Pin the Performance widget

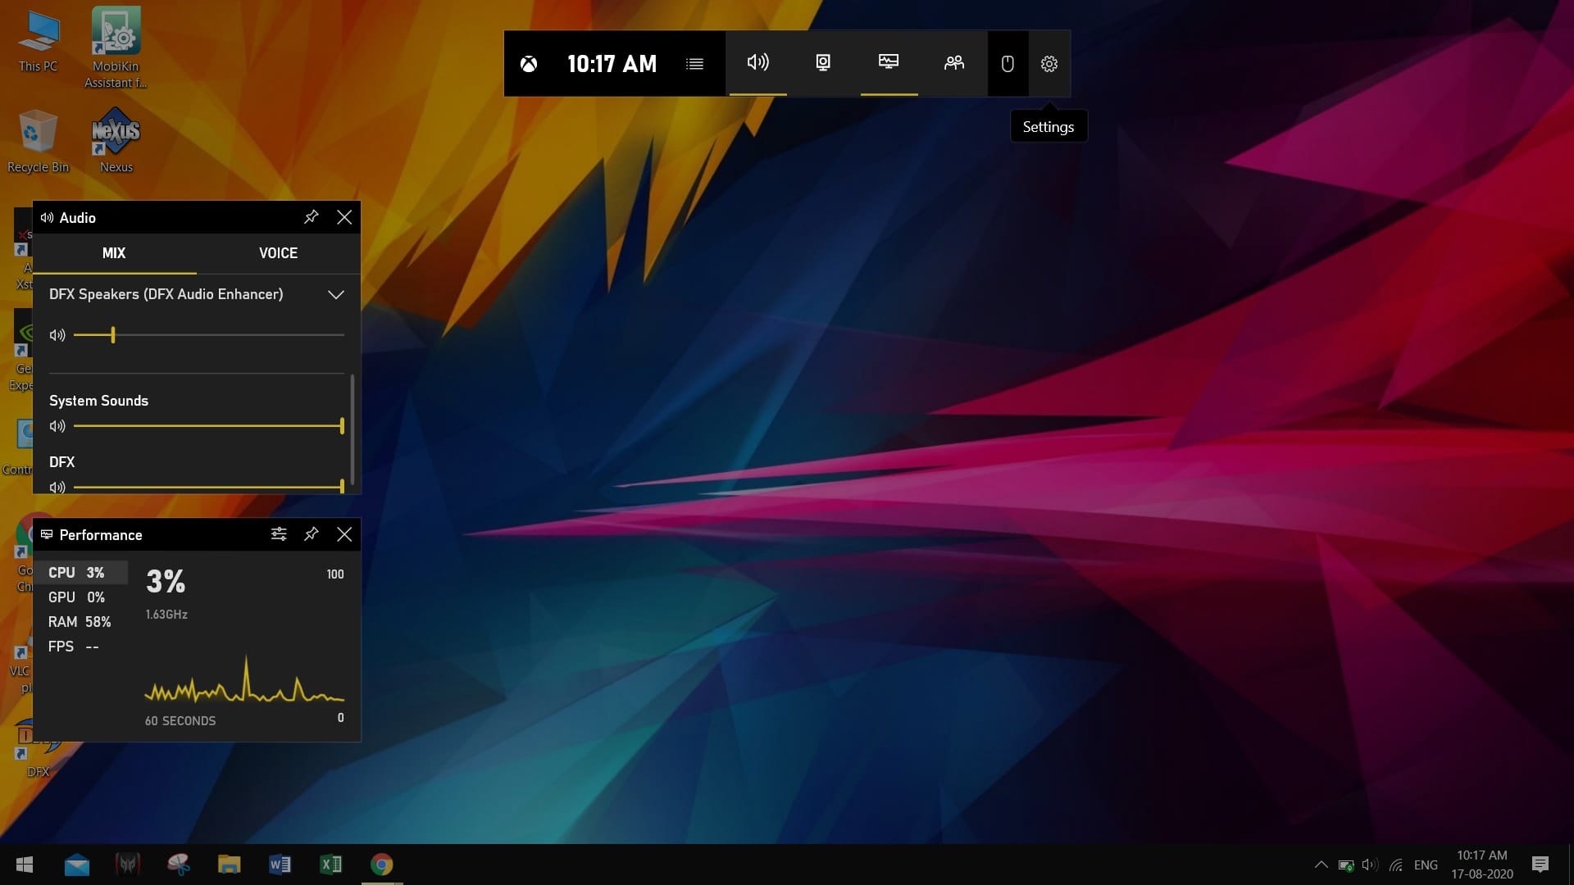pyautogui.click(x=311, y=534)
